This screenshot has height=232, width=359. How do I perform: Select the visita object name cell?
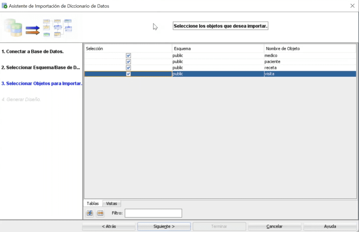pos(310,74)
